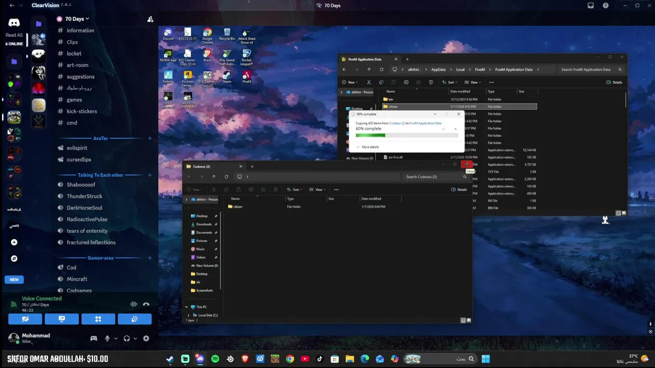Join the ThunderStruck voice channel
The height and width of the screenshot is (368, 655).
tap(84, 196)
